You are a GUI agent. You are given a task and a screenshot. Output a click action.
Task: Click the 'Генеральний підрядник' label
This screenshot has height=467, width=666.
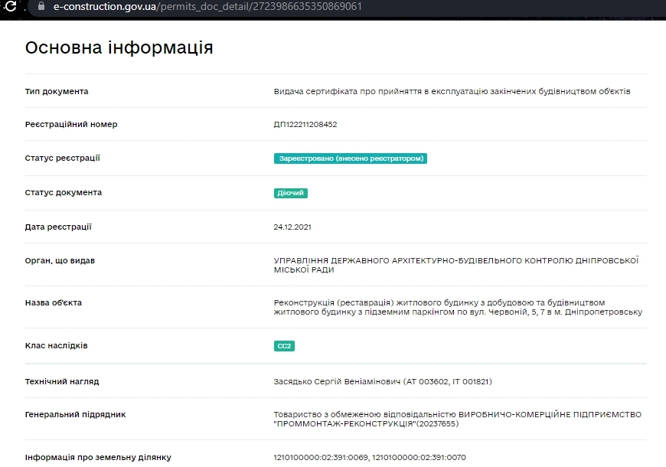pyautogui.click(x=75, y=414)
